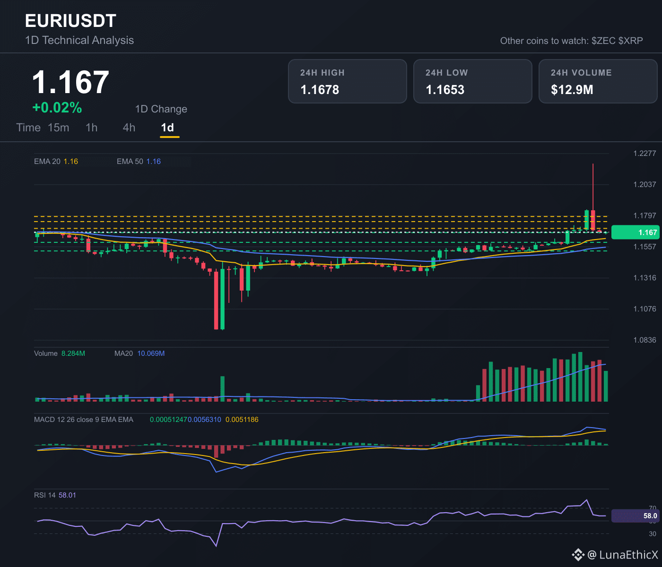662x567 pixels.
Task: Click the +0.02% change percentage
Action: coord(57,108)
